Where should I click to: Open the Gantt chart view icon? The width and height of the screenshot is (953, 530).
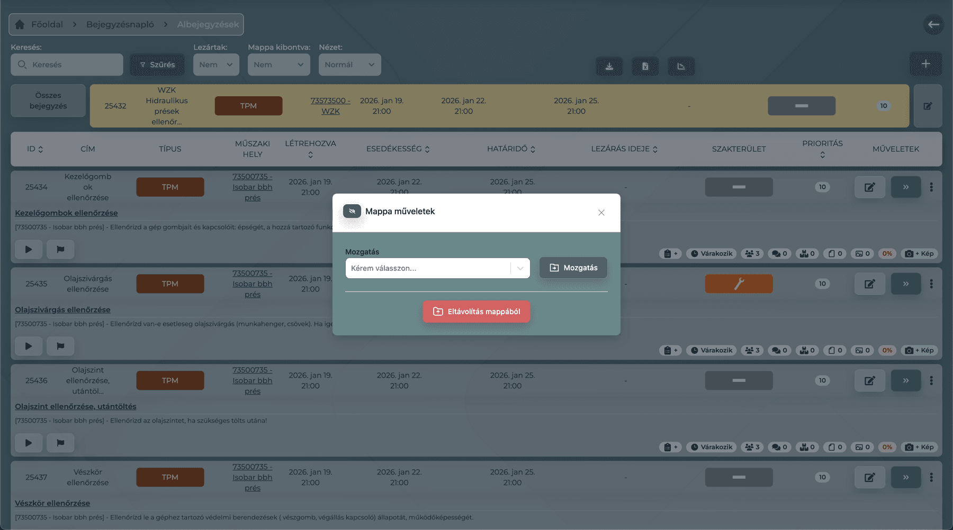pyautogui.click(x=681, y=66)
